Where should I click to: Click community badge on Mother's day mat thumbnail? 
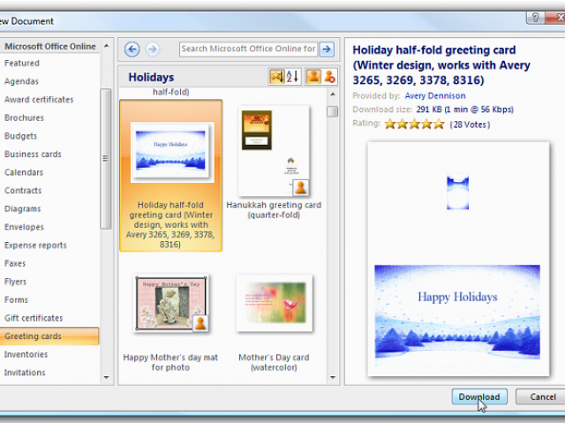[x=200, y=323]
